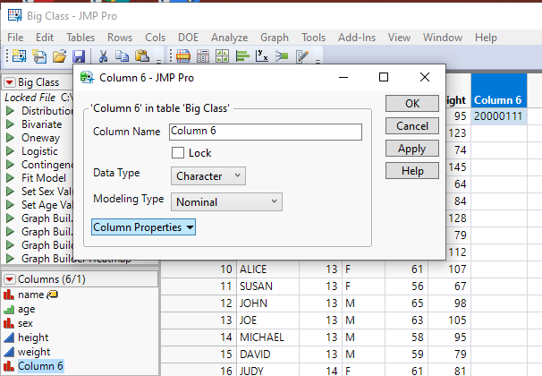Launch Graph Builder from the toolbar icon
The image size is (542, 376).
click(x=223, y=56)
